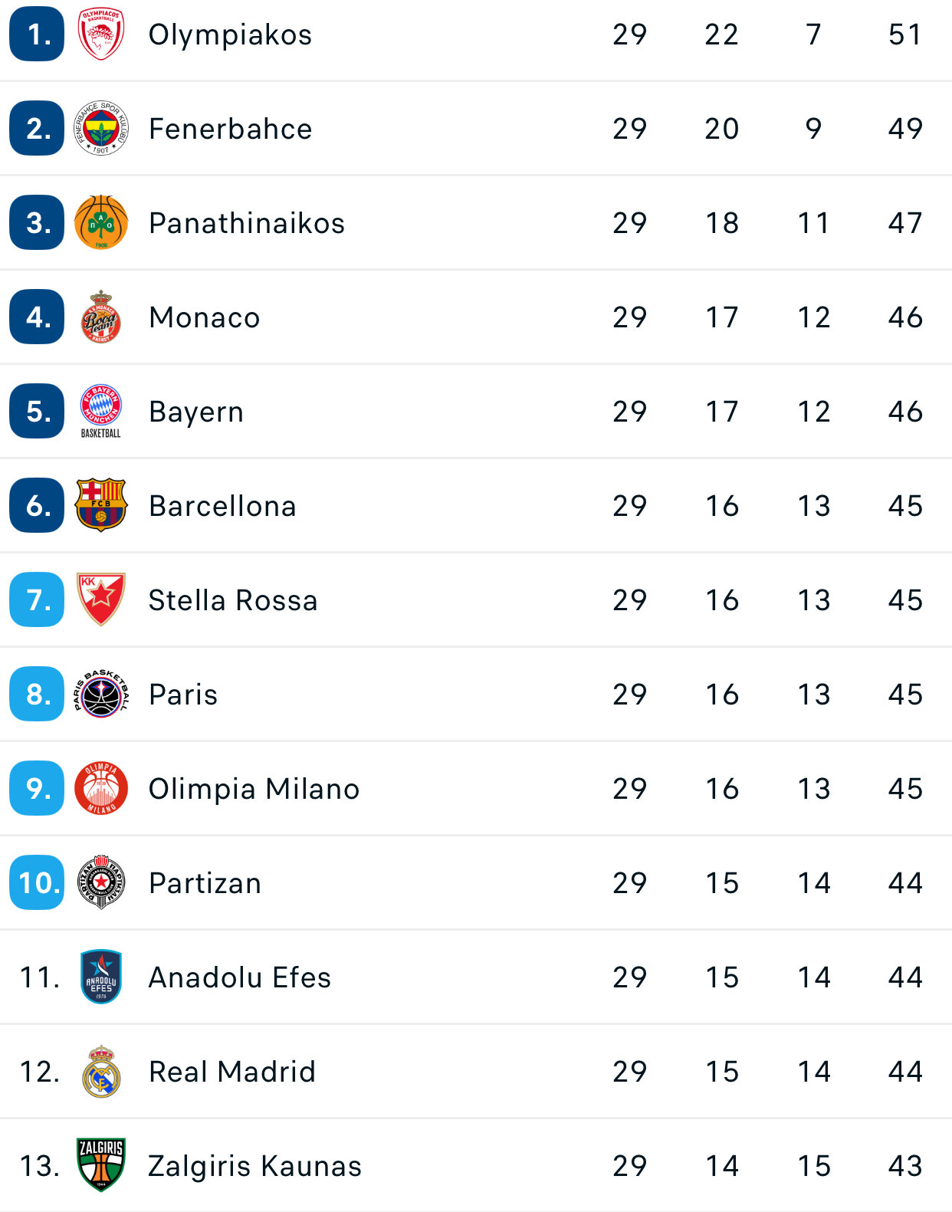This screenshot has height=1212, width=952.
Task: Click the light blue rank 10 badge
Action: (37, 882)
